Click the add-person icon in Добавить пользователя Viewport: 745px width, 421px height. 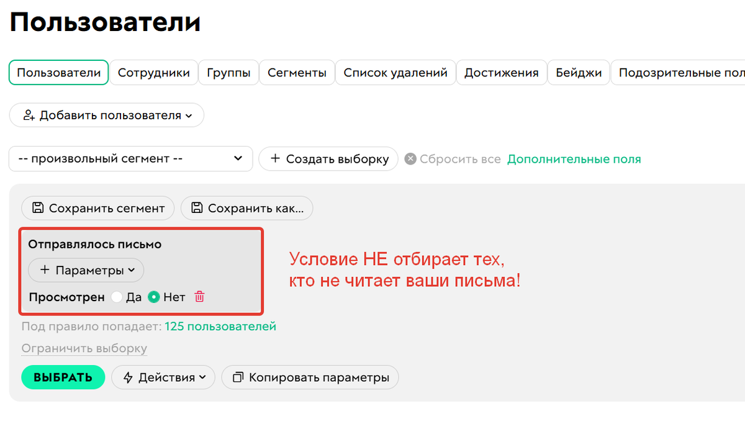[x=28, y=115]
